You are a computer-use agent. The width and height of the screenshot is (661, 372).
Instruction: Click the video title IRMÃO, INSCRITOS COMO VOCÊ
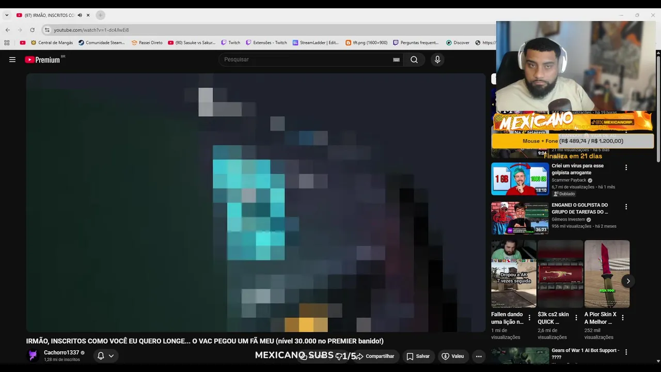tap(205, 341)
